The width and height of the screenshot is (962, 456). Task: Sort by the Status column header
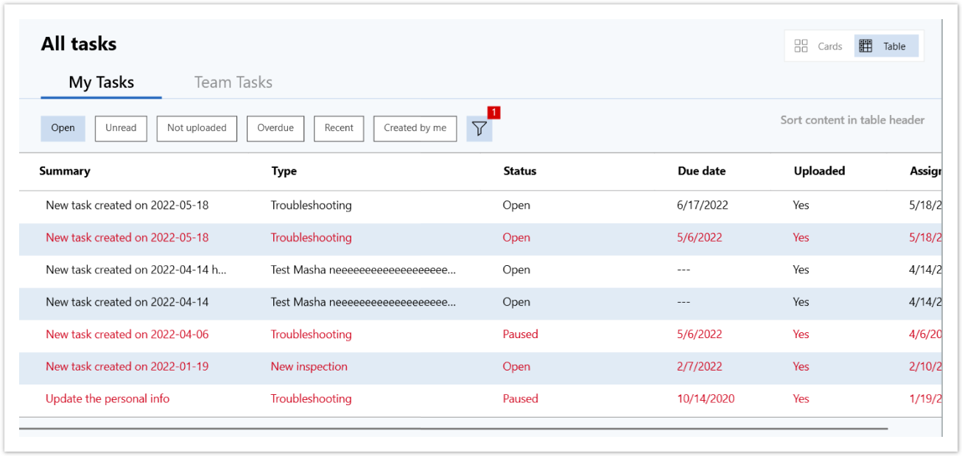point(519,171)
